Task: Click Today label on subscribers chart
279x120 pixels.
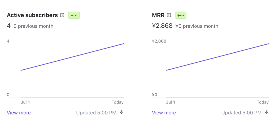Action: tap(118, 102)
